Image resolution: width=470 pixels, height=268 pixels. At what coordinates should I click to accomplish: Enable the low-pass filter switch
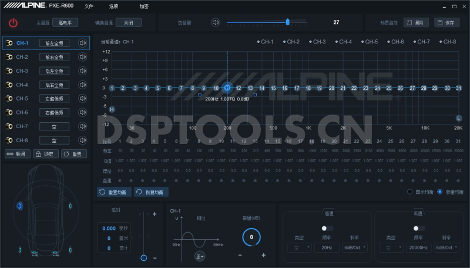(x=418, y=229)
